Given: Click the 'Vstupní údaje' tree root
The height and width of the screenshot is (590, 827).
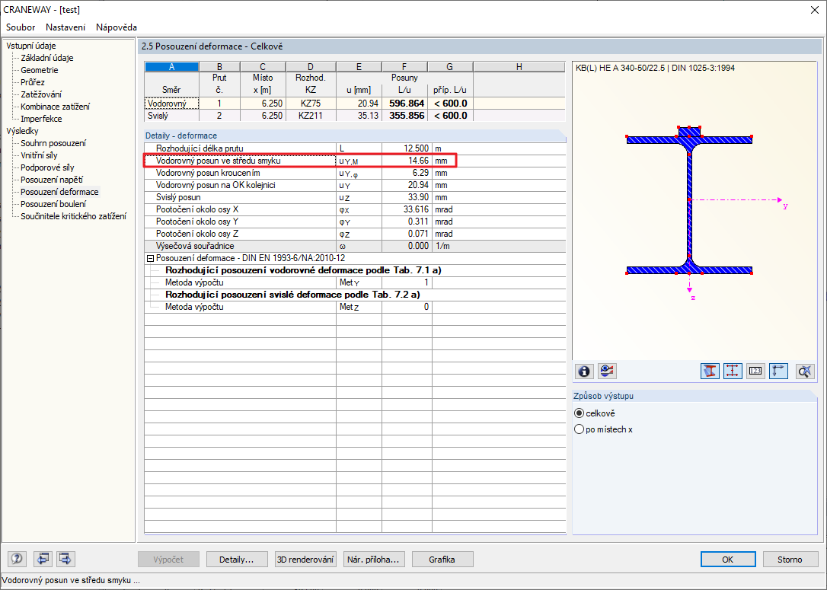Looking at the screenshot, I should click(31, 46).
